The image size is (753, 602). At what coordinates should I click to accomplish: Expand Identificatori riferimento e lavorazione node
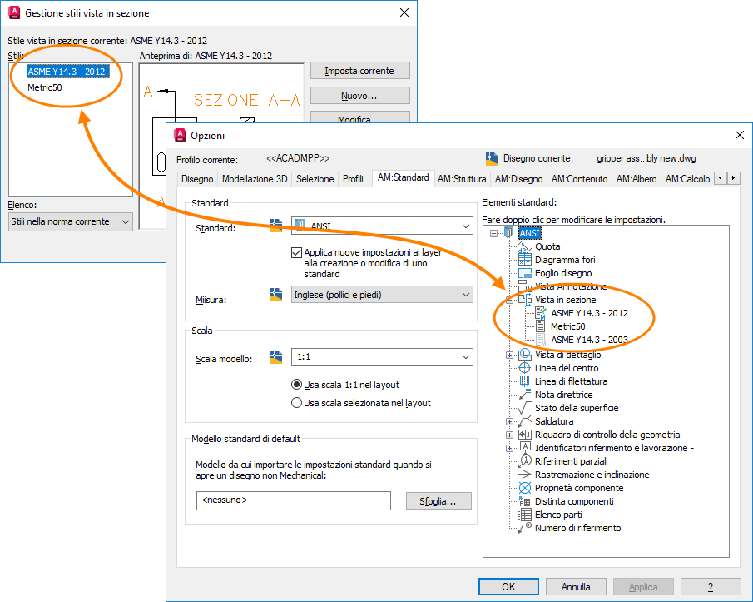tap(509, 448)
